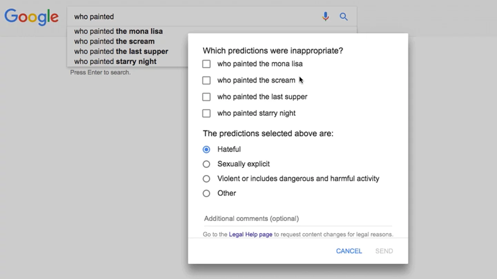Open the Legal Help page link
497x279 pixels.
click(x=251, y=234)
